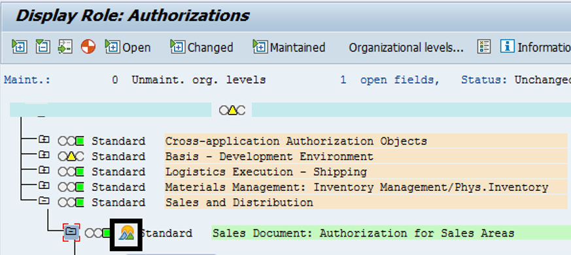Viewport: 571px width, 255px height.
Task: Click the legend list icon before Information
Action: (484, 47)
